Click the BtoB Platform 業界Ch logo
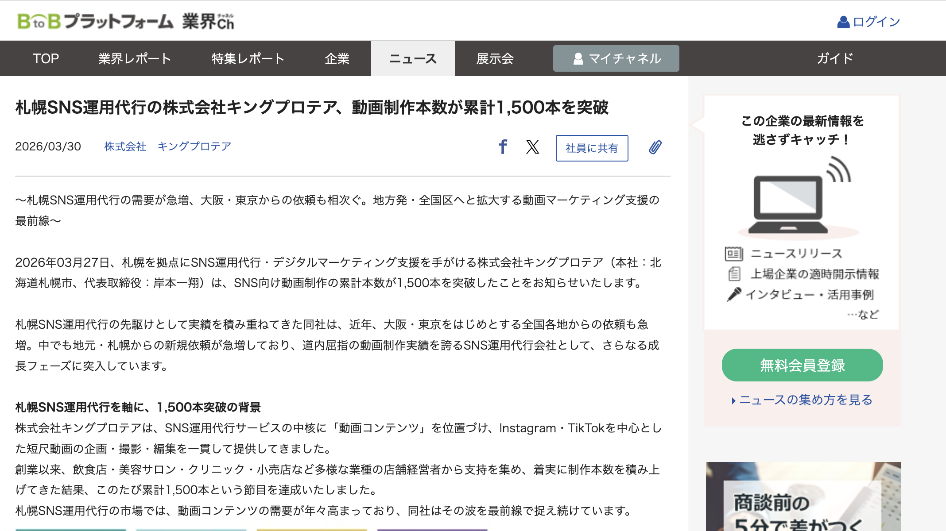This screenshot has height=531, width=946. tap(126, 21)
